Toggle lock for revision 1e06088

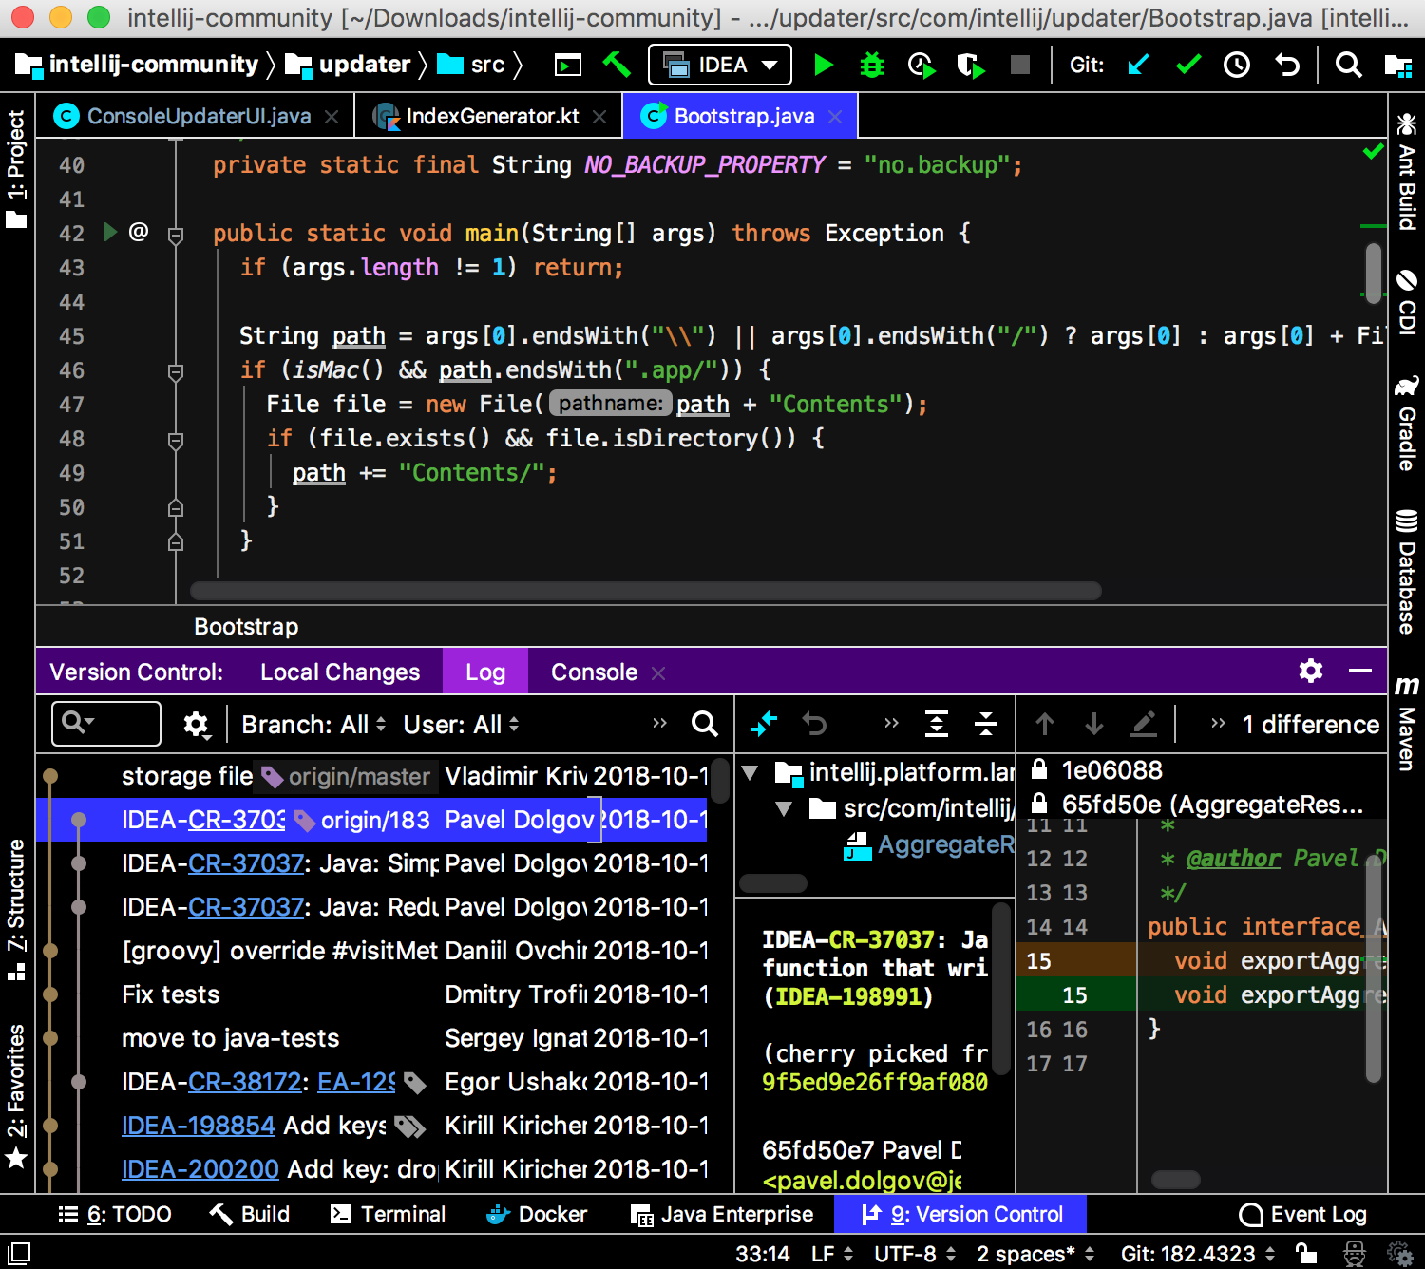pos(1039,768)
